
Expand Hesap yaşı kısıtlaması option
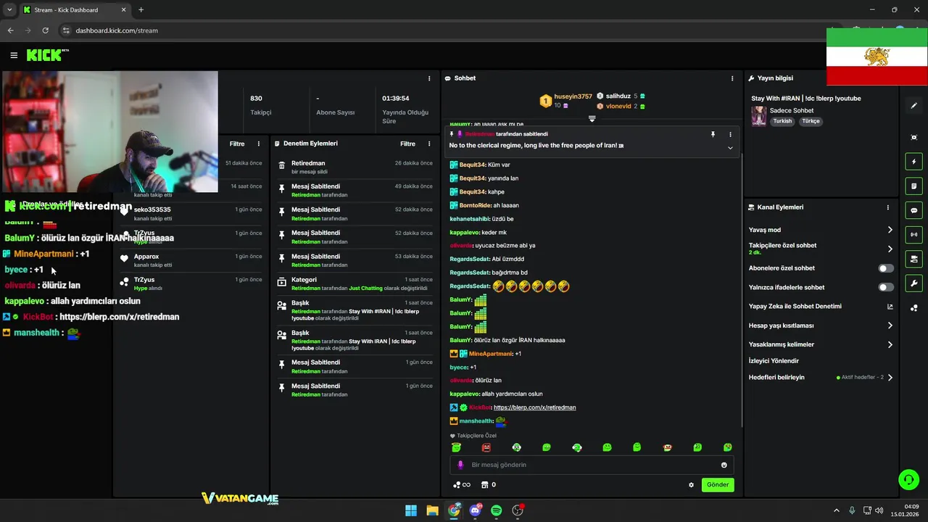pyautogui.click(x=821, y=326)
